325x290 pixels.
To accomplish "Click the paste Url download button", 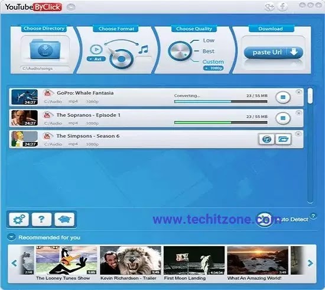I will [x=274, y=52].
